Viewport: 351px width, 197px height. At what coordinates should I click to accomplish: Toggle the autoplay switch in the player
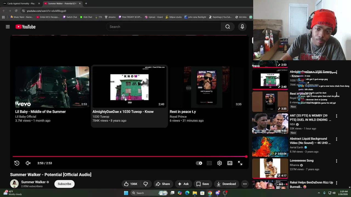coord(199,163)
